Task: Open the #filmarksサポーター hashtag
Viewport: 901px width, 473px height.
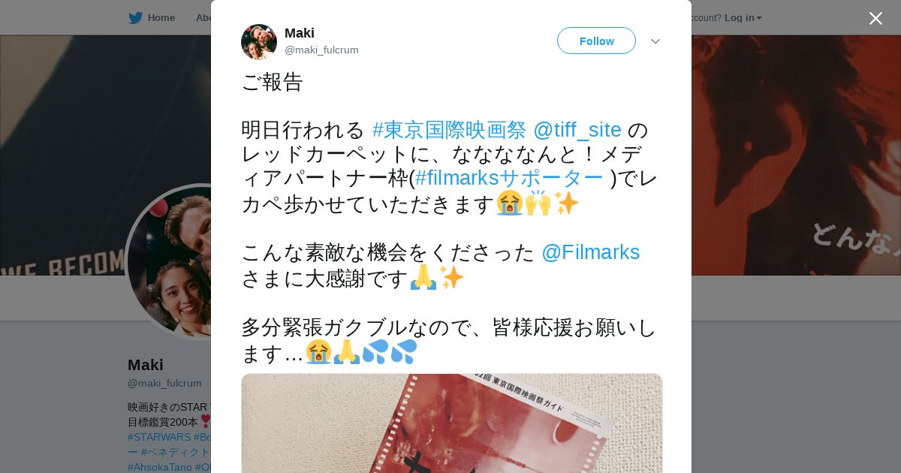Action: point(509,178)
